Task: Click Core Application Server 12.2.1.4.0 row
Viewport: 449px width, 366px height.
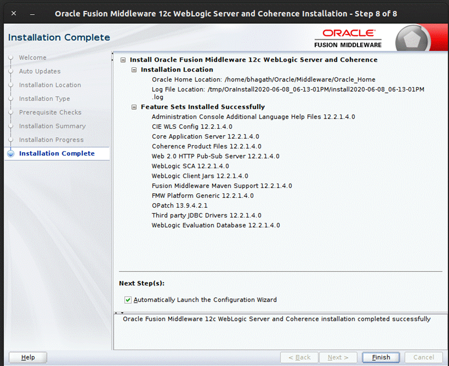Action: pos(206,136)
